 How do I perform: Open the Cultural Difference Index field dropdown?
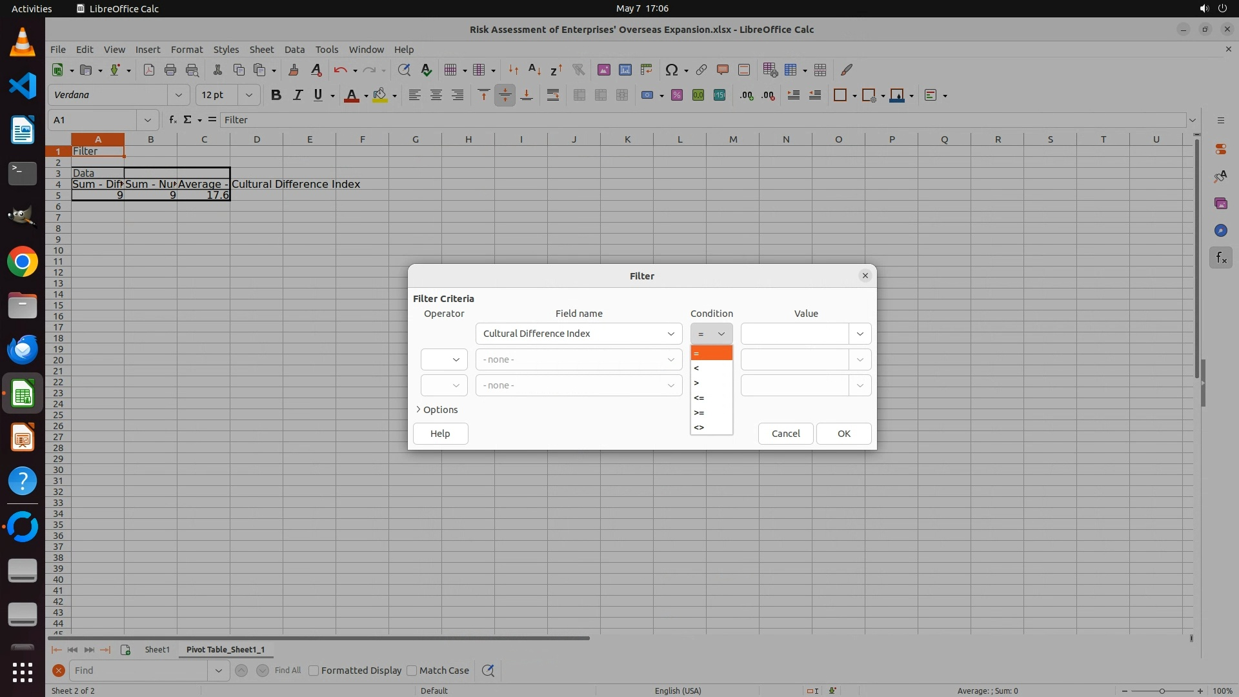[x=670, y=334]
